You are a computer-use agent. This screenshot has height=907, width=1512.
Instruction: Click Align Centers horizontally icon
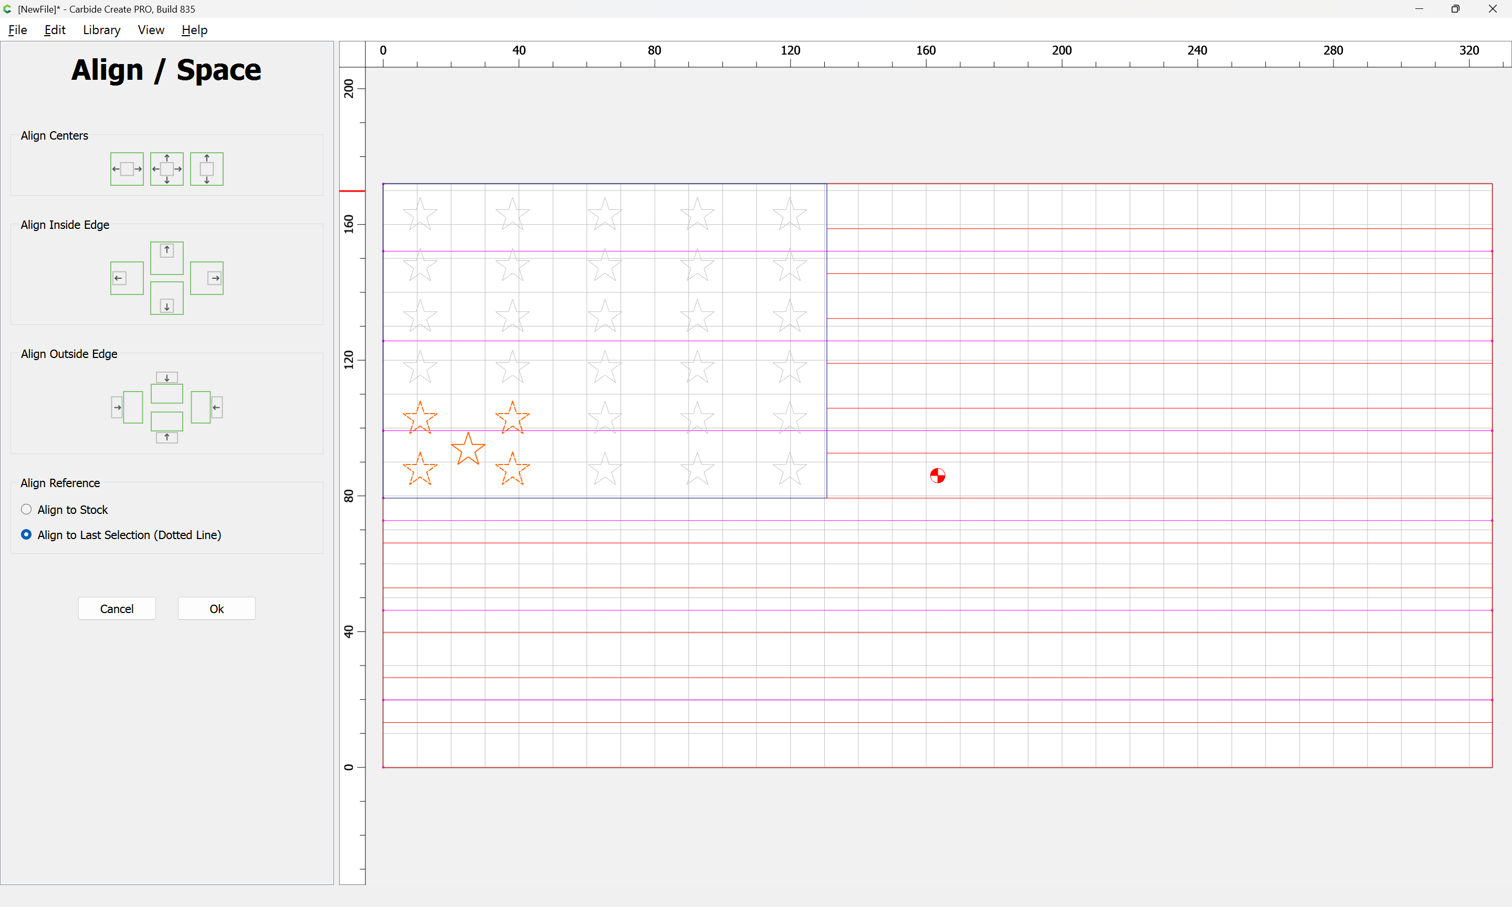[127, 168]
